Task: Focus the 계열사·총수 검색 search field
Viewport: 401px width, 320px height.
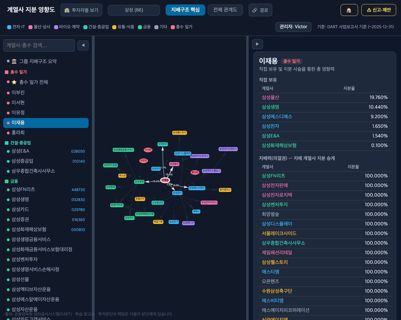Action: 39,45
